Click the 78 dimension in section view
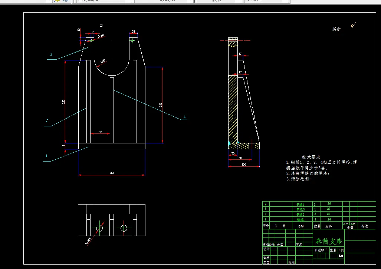The width and height of the screenshot is (381, 269). pyautogui.click(x=240, y=158)
